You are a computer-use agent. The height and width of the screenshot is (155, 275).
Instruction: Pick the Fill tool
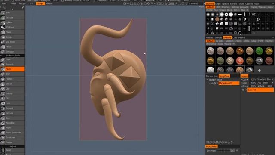tap(12, 99)
